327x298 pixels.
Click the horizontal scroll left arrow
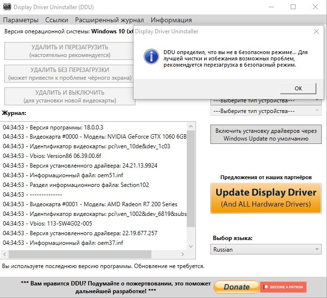click(x=4, y=254)
